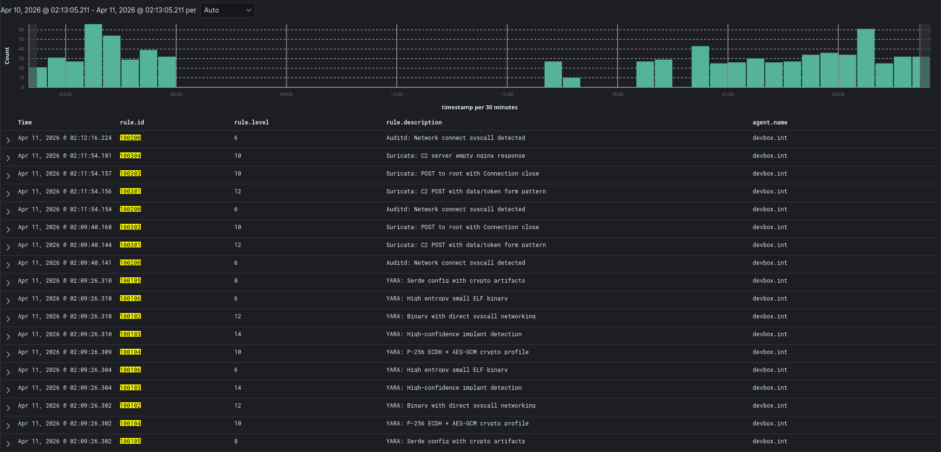Open the interval selector currently showing Auto
Viewport: 941px width, 452px height.
[x=227, y=10]
